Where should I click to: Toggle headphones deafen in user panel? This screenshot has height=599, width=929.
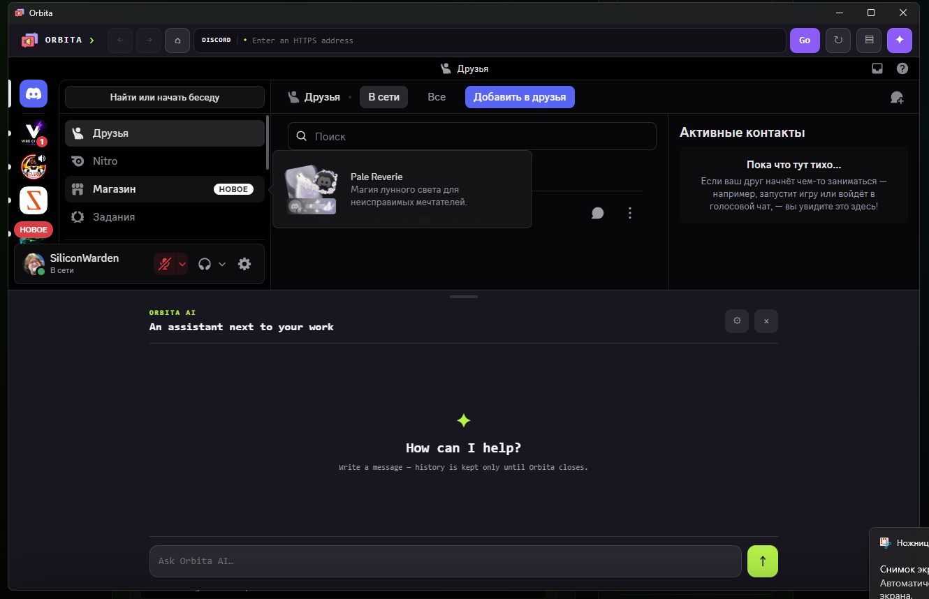tap(205, 264)
